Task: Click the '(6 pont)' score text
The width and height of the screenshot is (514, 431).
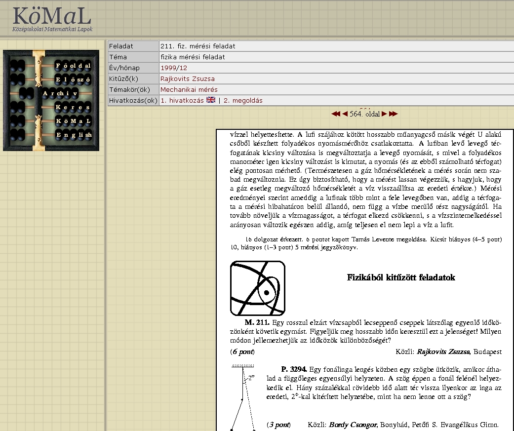Action: coord(242,352)
